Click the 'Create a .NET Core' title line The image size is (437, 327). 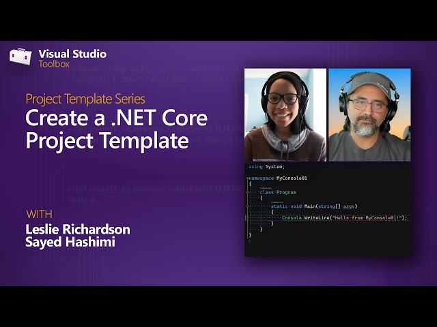117,118
